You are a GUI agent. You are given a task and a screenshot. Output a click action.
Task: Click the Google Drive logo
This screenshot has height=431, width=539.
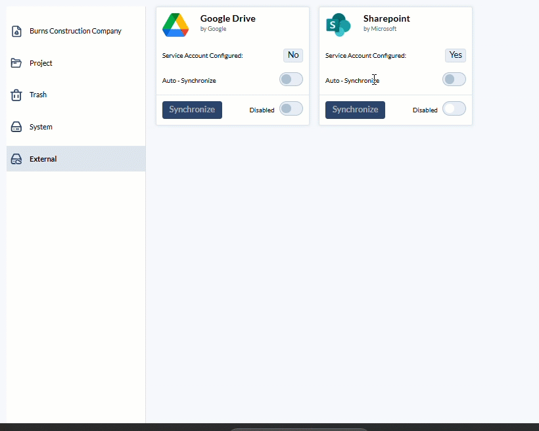[x=176, y=25]
